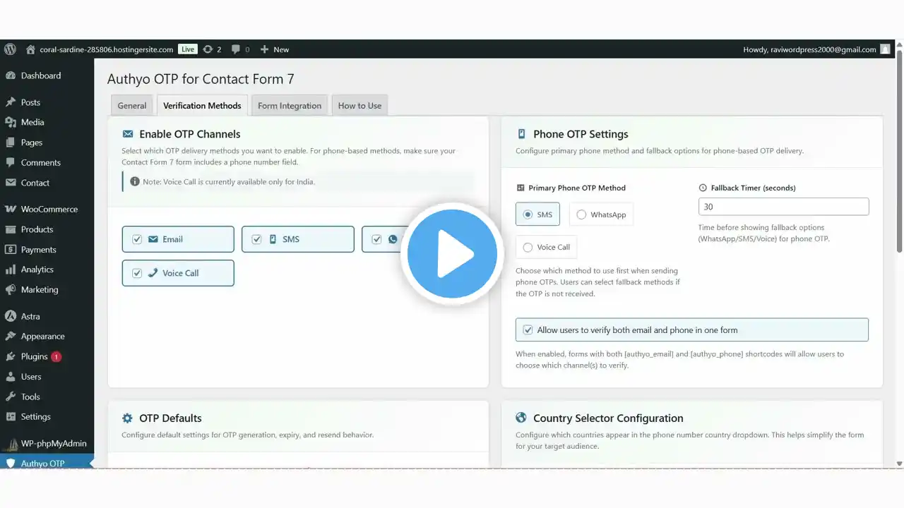Click the clock icon beside Fallback Timer
Viewport: 904px width, 508px height.
[x=703, y=188]
